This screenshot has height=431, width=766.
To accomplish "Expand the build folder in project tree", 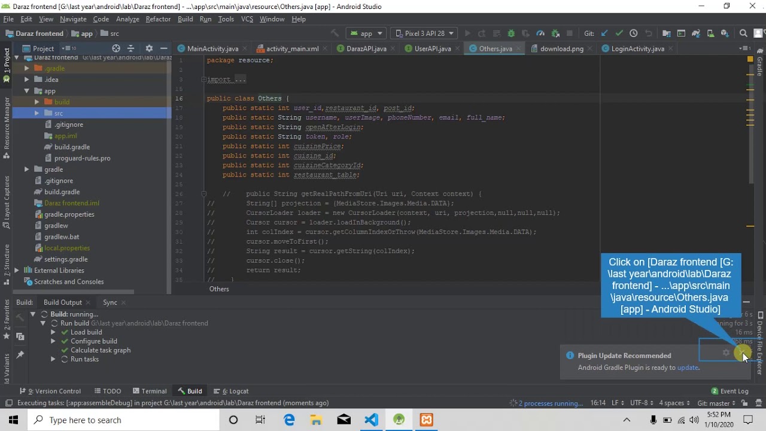I will click(37, 102).
